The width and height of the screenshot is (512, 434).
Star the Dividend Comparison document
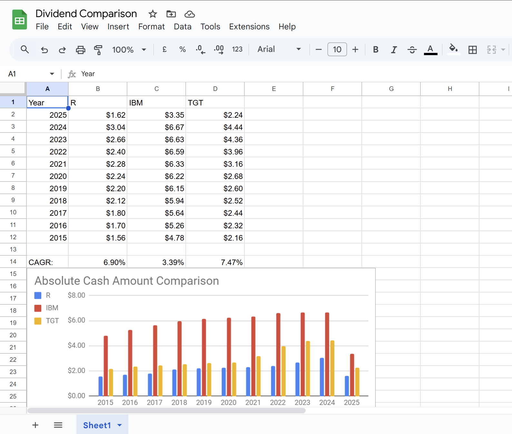pyautogui.click(x=153, y=14)
